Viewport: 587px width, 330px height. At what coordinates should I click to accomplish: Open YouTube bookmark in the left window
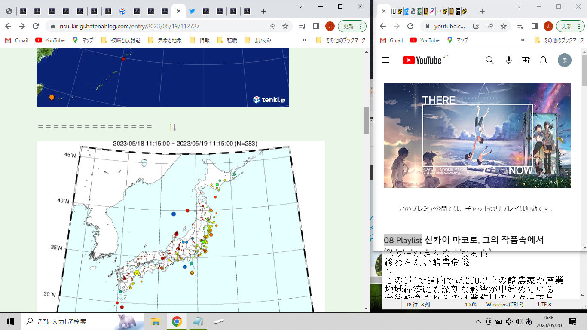(x=50, y=40)
